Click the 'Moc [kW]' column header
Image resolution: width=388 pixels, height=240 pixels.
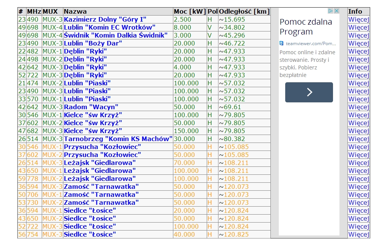[190, 11]
